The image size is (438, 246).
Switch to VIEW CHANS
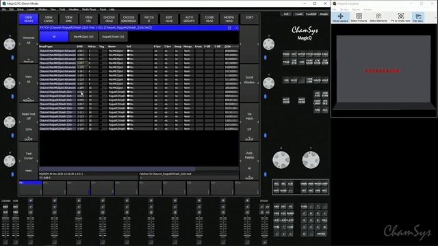(x=49, y=19)
